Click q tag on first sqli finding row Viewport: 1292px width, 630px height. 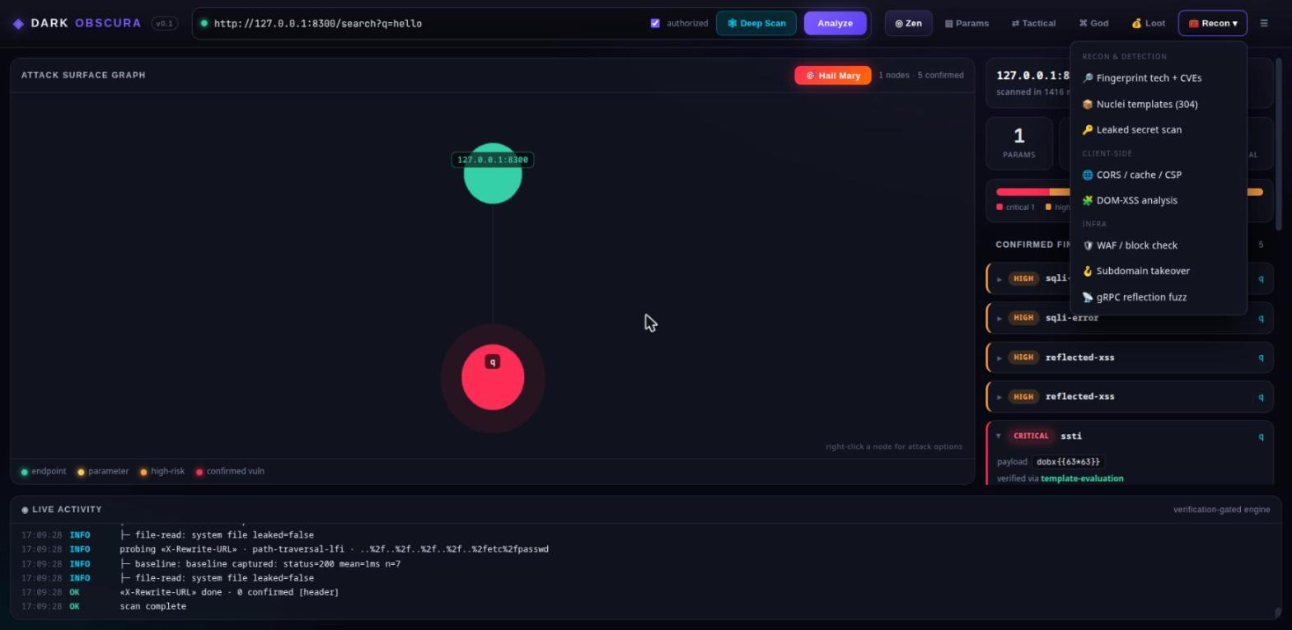[1261, 278]
